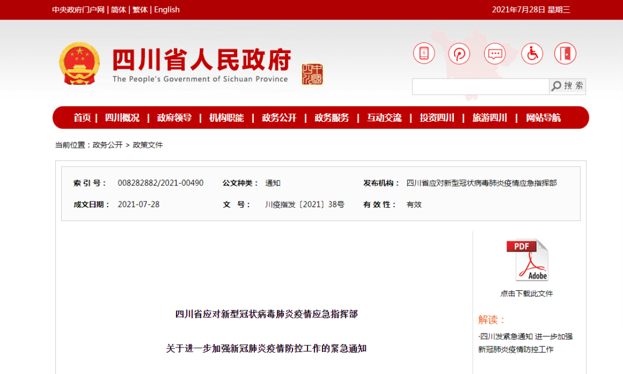
Task: Click the red door login icon
Action: click(565, 53)
